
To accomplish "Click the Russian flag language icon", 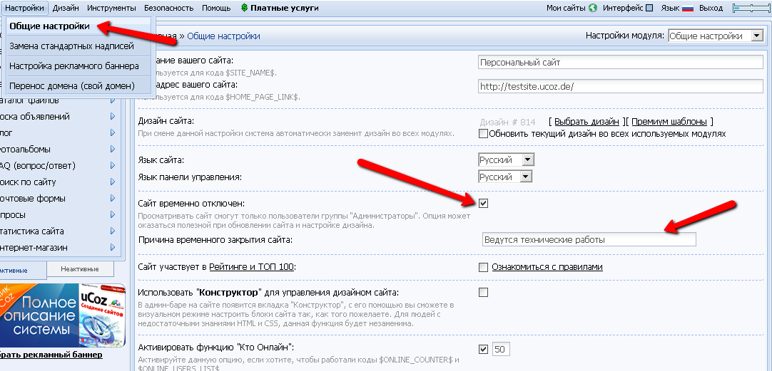I will click(688, 8).
